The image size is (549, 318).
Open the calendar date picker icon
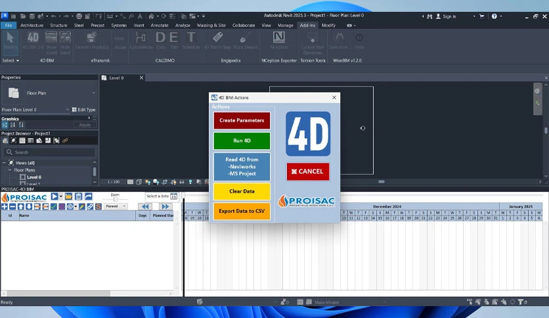173,196
